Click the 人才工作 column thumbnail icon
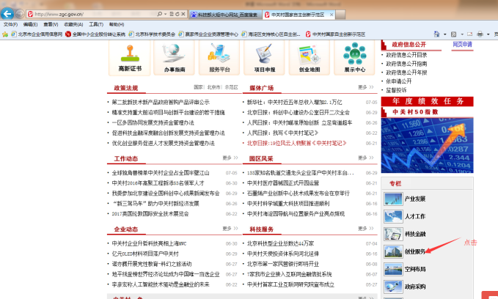 click(x=393, y=216)
